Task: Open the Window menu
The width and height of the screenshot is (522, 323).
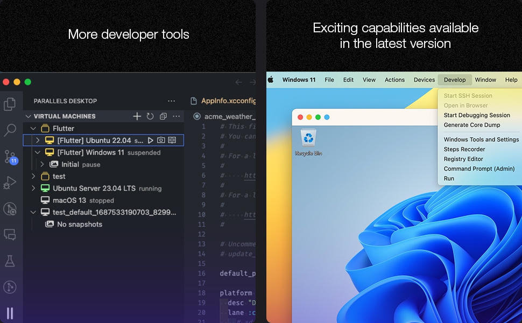Action: (x=485, y=80)
